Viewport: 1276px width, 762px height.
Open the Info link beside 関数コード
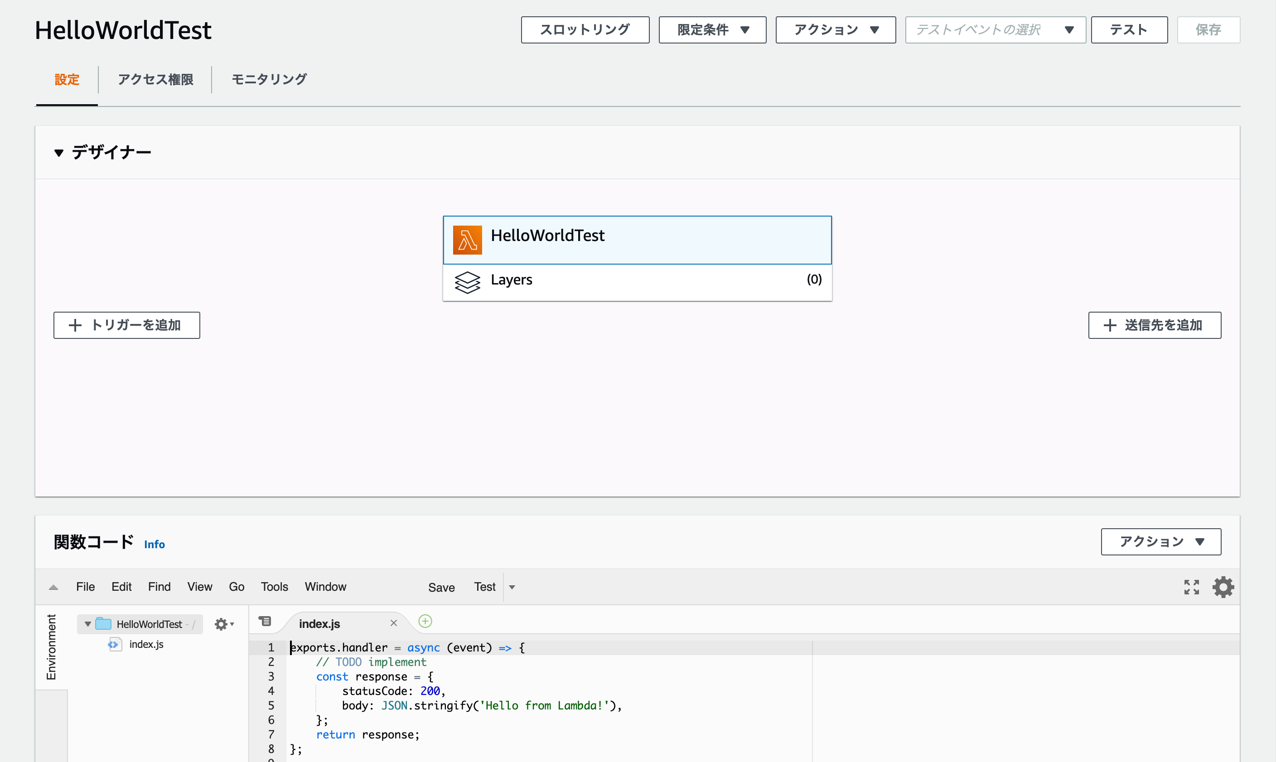[154, 544]
